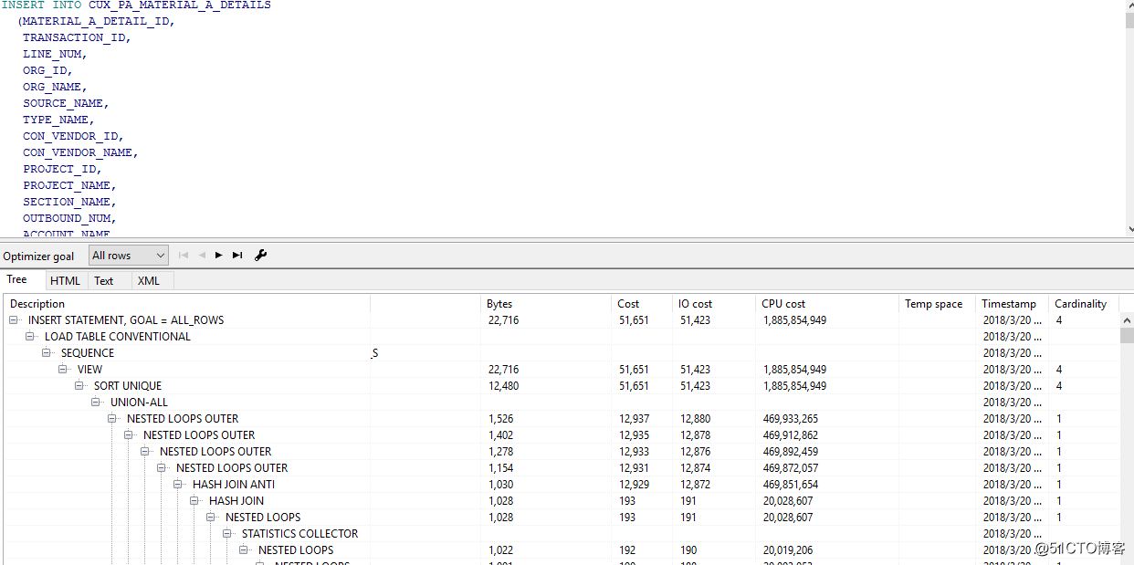Collapse the STATISTICS COLLECTOR node

point(227,534)
